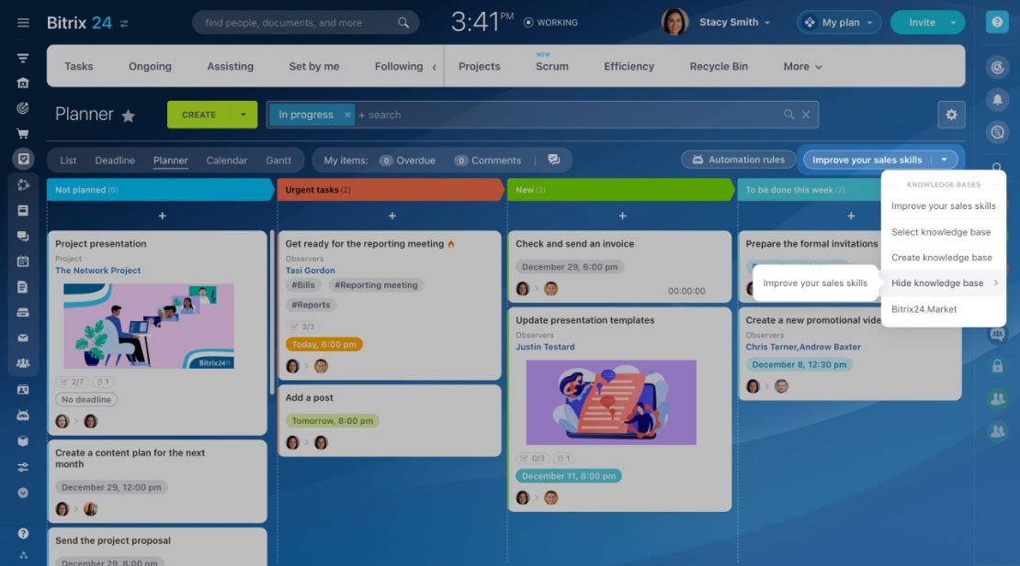This screenshot has width=1020, height=566.
Task: Toggle the favorite star next to Planner
Action: [128, 116]
